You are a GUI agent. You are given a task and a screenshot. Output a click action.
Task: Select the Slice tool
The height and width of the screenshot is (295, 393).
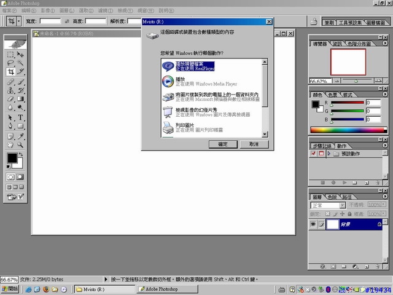[x=20, y=72]
